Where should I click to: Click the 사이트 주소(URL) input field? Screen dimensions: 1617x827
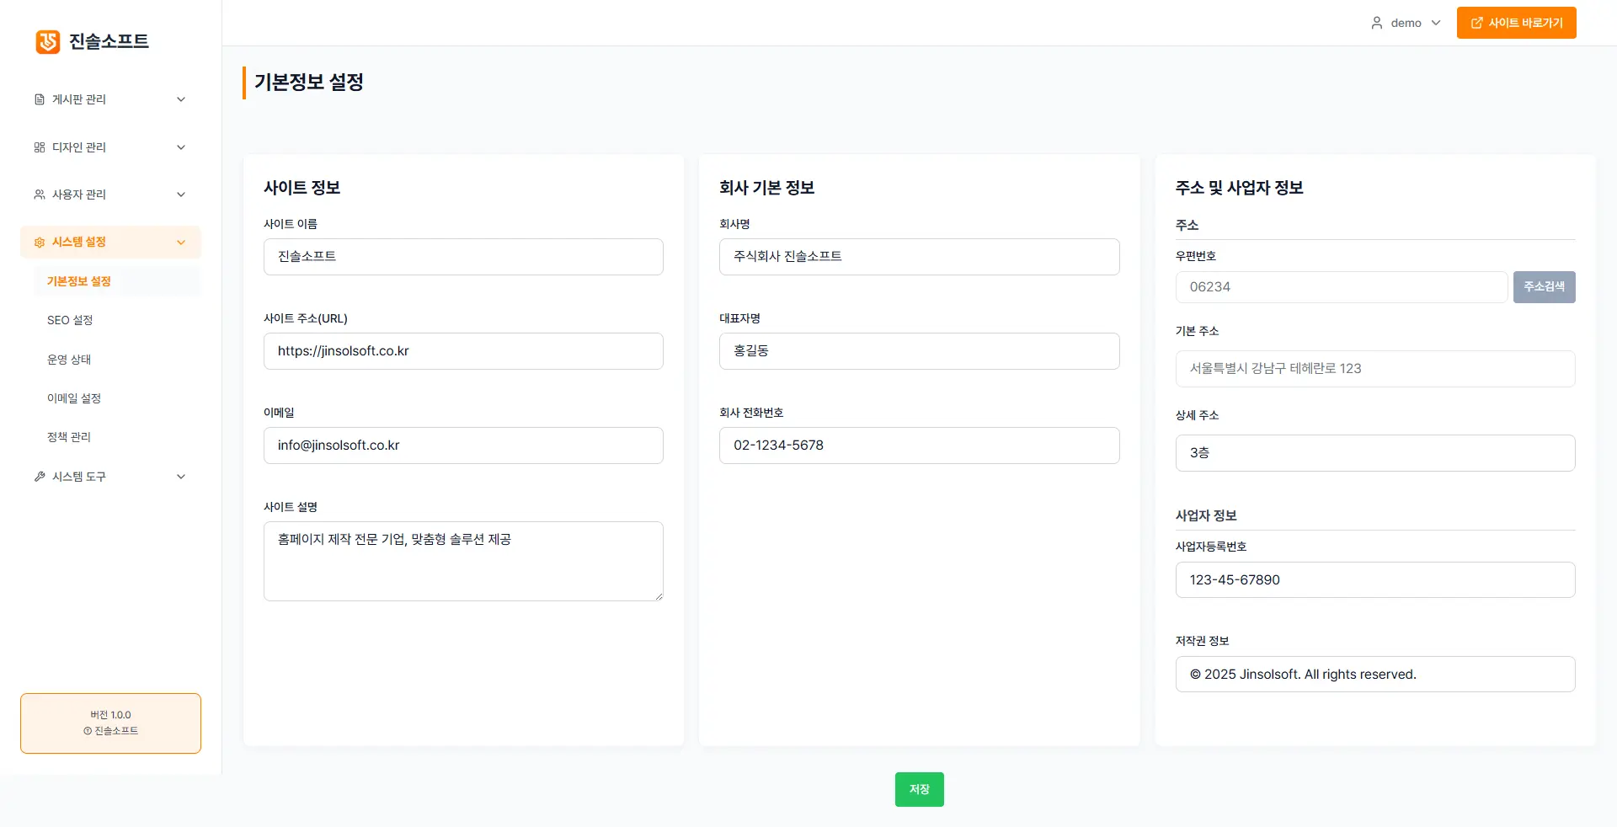click(x=463, y=351)
